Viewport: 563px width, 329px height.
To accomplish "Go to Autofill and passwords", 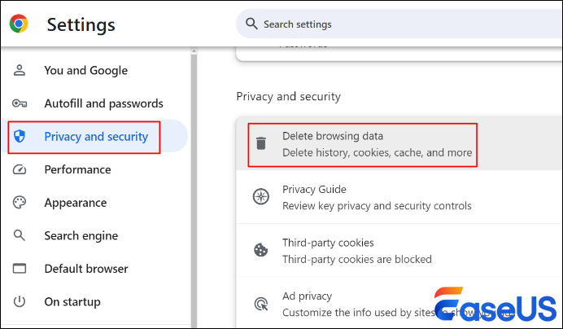I will tap(103, 103).
